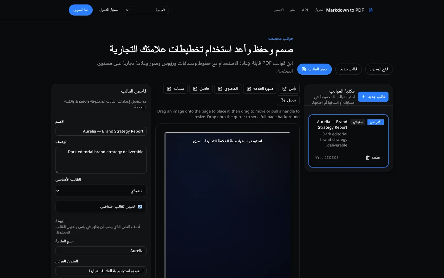Click the فتح المحوّل button
The image size is (444, 278).
[379, 69]
